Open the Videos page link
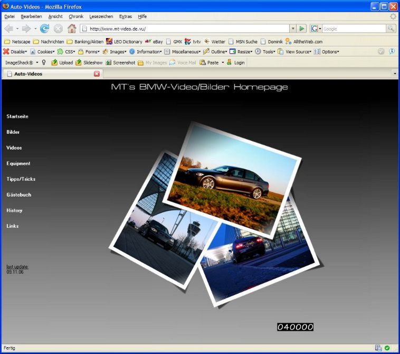 click(x=14, y=147)
